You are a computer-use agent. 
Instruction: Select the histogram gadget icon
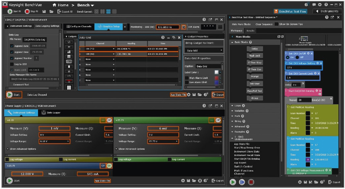(x=69, y=51)
